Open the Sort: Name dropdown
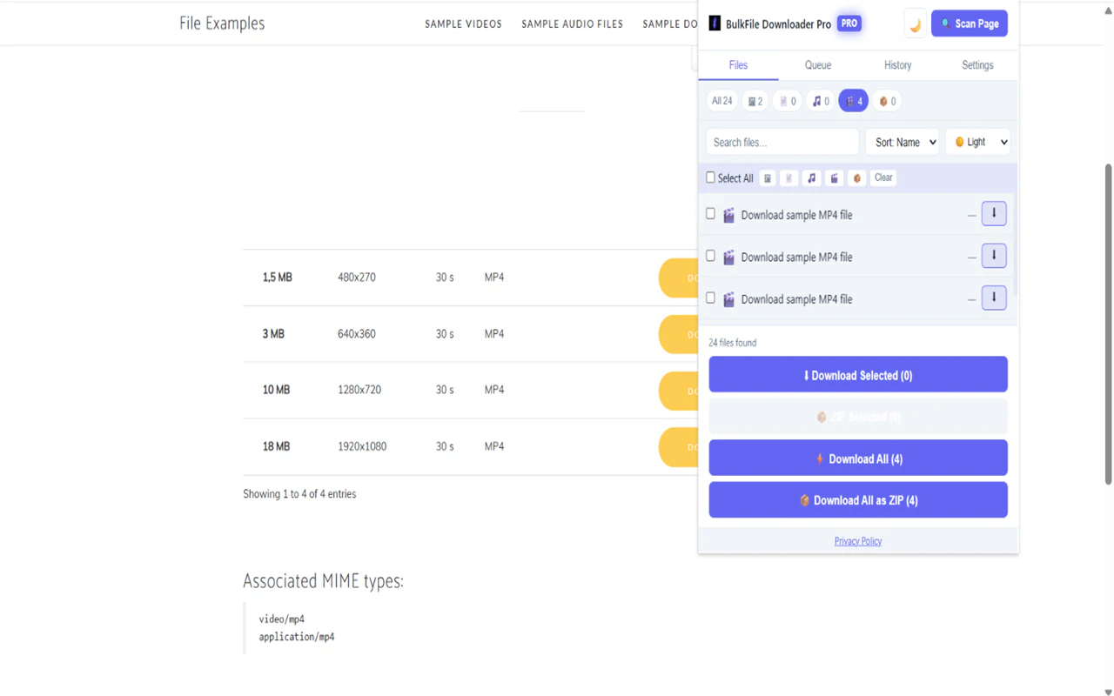This screenshot has height=696, width=1114. 903,142
